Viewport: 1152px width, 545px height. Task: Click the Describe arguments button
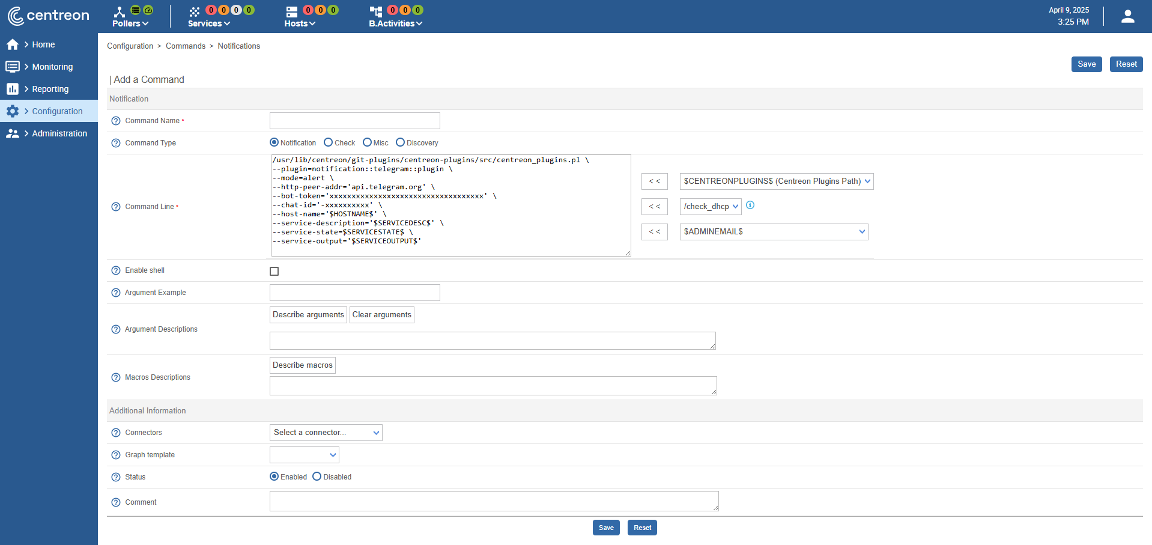point(308,315)
